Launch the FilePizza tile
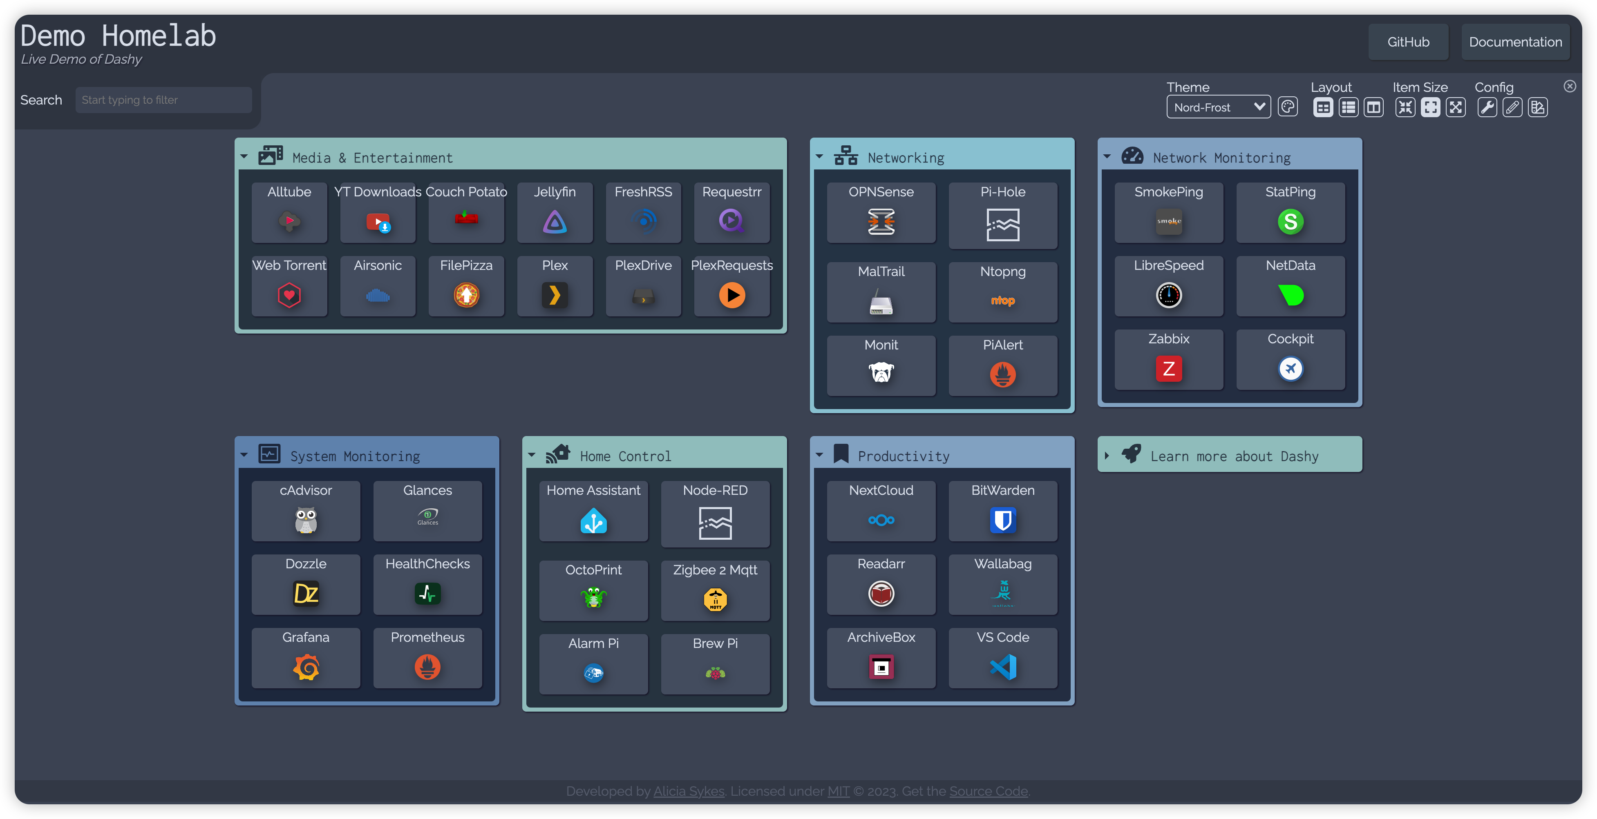This screenshot has height=819, width=1597. pyautogui.click(x=466, y=286)
